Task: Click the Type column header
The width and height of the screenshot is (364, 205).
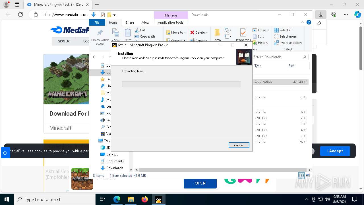Action: pos(270,66)
